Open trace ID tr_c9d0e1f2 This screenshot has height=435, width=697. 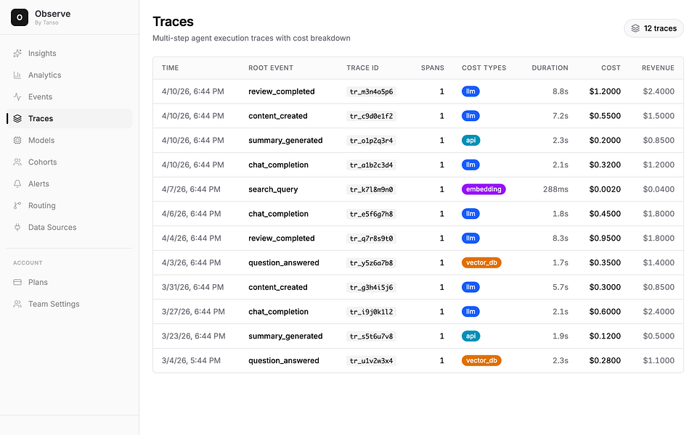371,116
